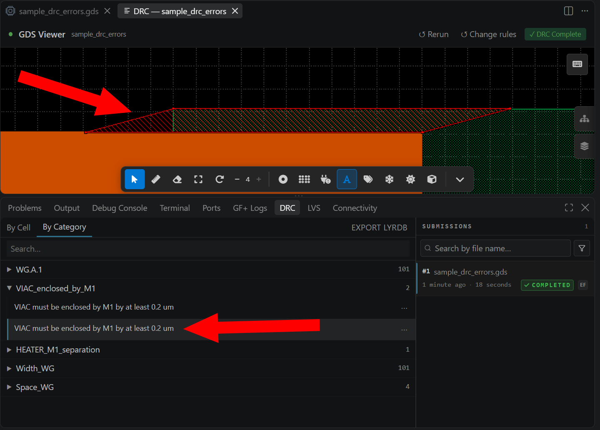Image resolution: width=600 pixels, height=430 pixels.
Task: Select submission #1 sample_drc_errors.gds
Action: tap(505, 278)
